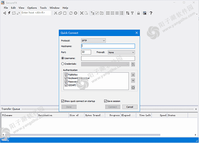Click the Speed column header
Viewport: 199px width, 143px height.
[160, 115]
